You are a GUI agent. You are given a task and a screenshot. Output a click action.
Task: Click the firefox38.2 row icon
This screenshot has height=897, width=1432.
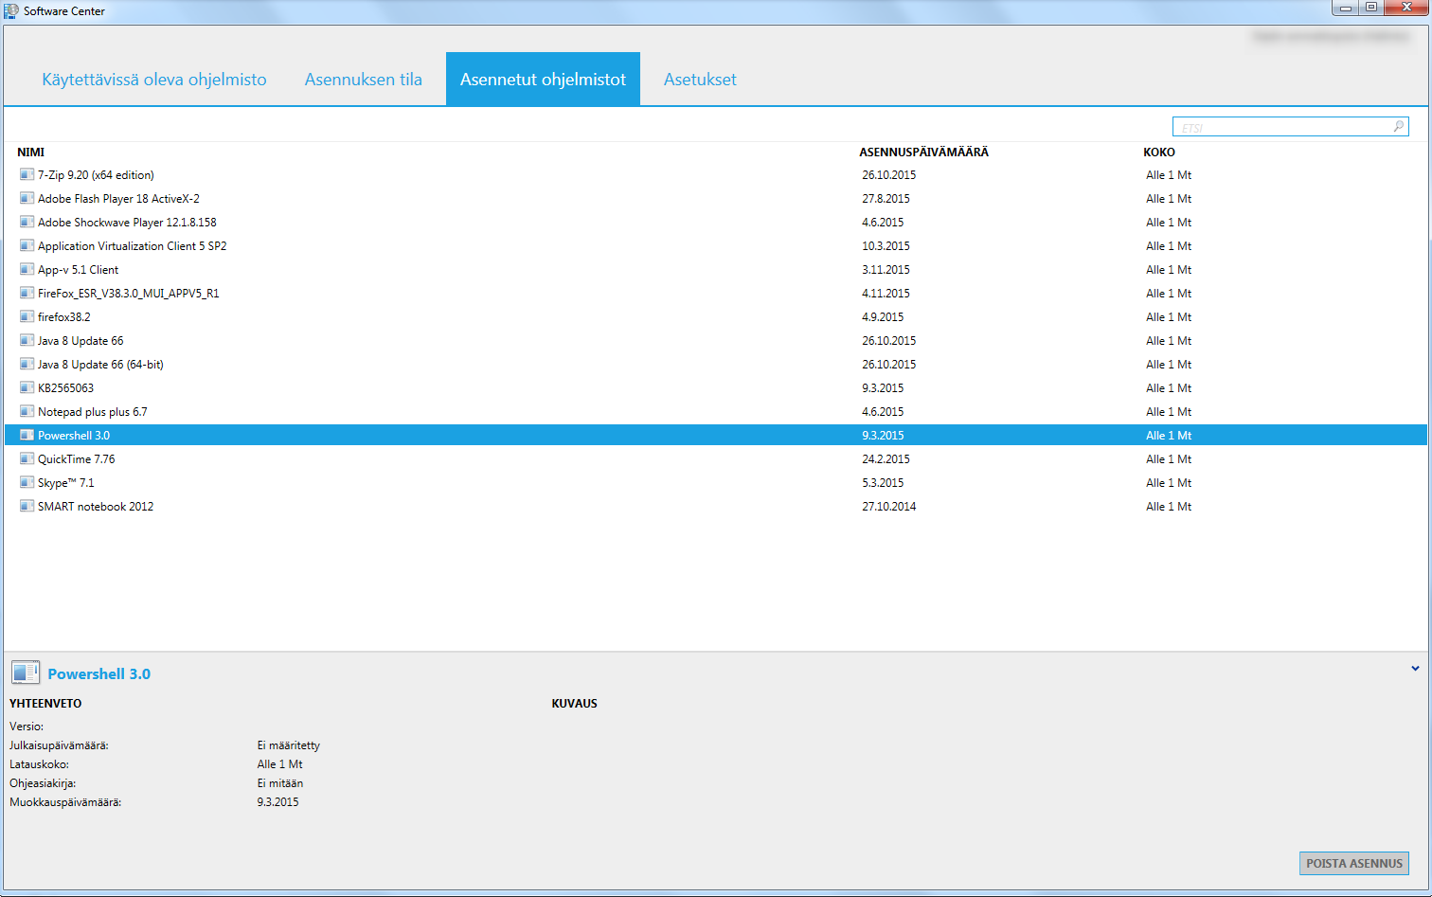coord(27,316)
